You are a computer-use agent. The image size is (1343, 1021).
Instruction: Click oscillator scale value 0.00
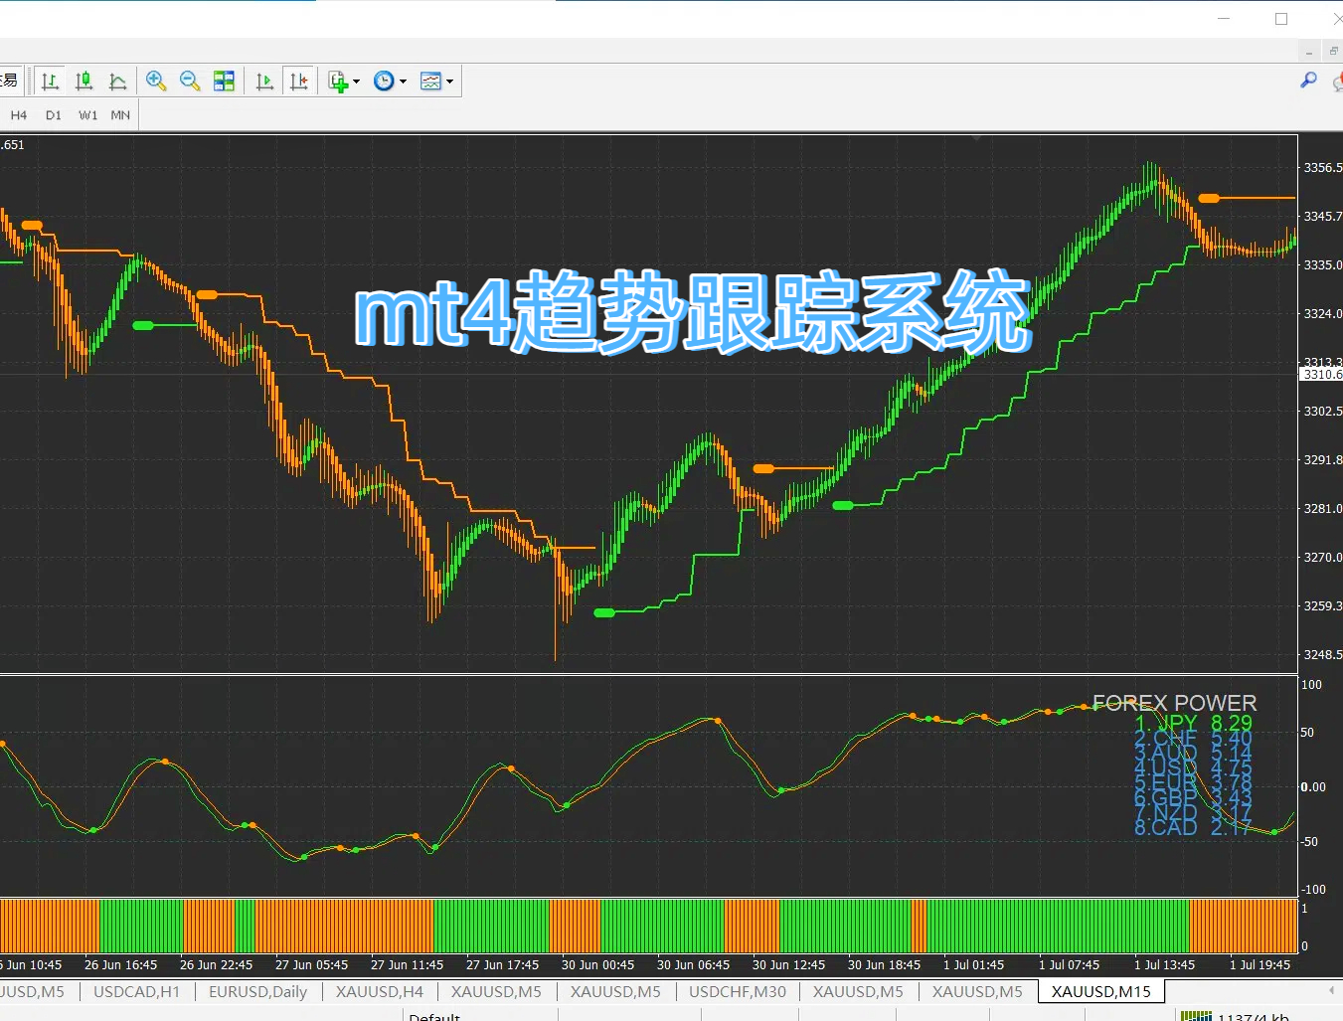[1313, 786]
